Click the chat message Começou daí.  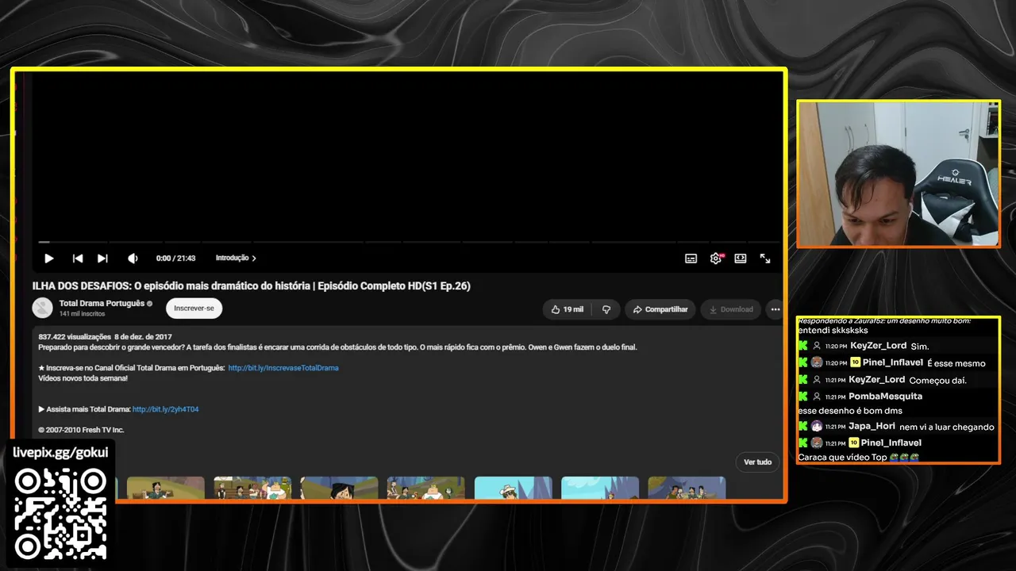click(937, 380)
